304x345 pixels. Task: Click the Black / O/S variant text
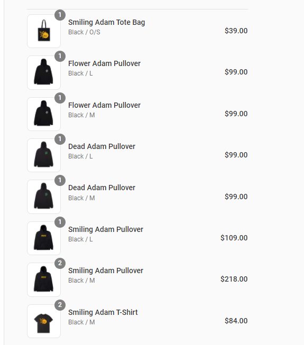click(x=84, y=32)
